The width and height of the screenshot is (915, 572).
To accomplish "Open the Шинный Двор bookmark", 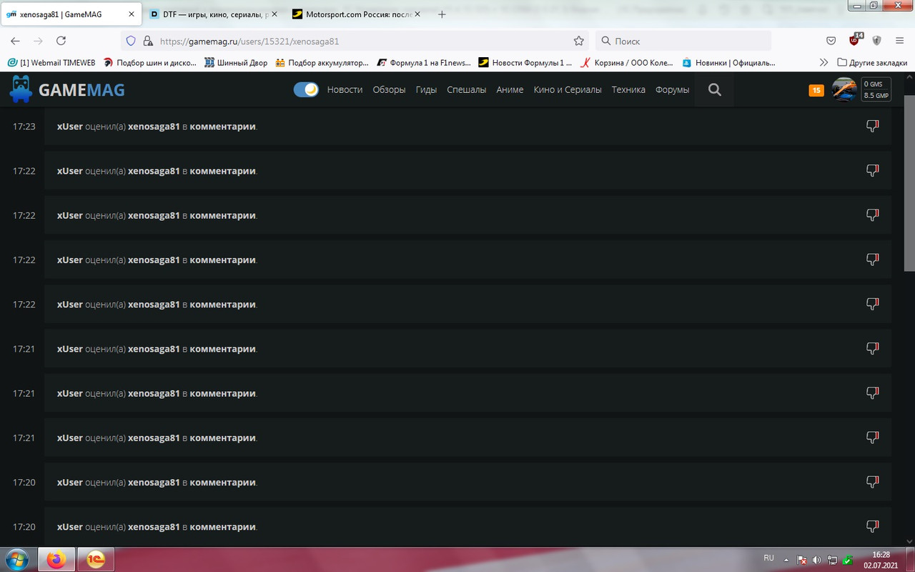I will (236, 62).
